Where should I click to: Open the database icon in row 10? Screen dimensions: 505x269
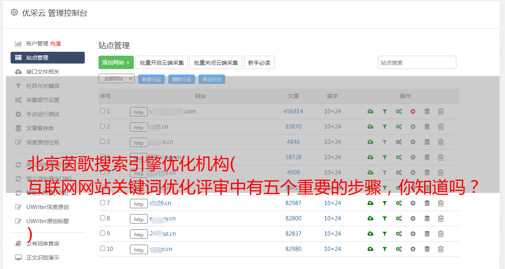[x=427, y=249]
